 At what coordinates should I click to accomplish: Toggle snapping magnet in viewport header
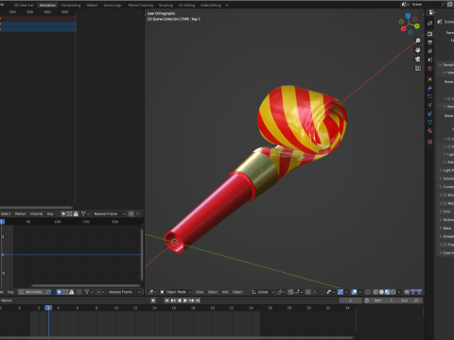(290, 292)
